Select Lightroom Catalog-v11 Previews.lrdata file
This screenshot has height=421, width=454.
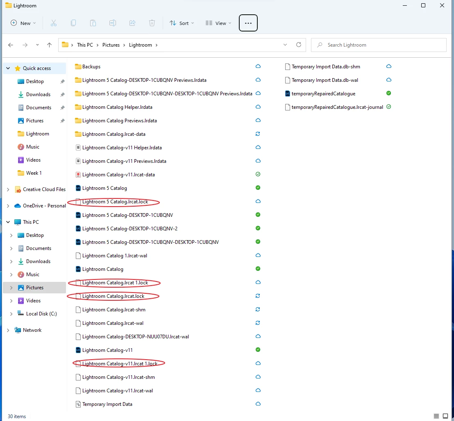(x=124, y=161)
